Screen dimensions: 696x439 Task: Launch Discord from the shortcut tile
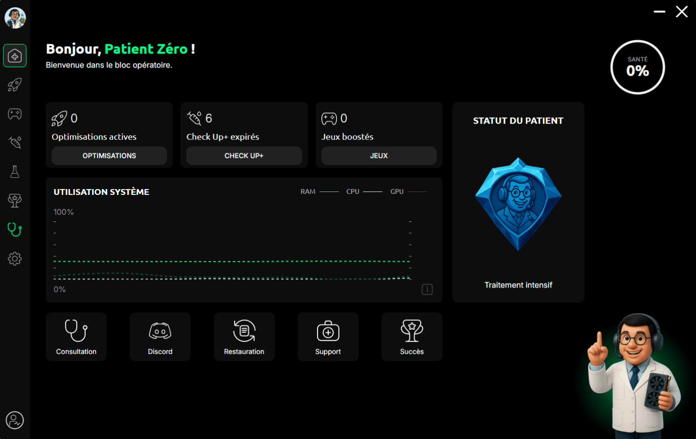tap(160, 336)
